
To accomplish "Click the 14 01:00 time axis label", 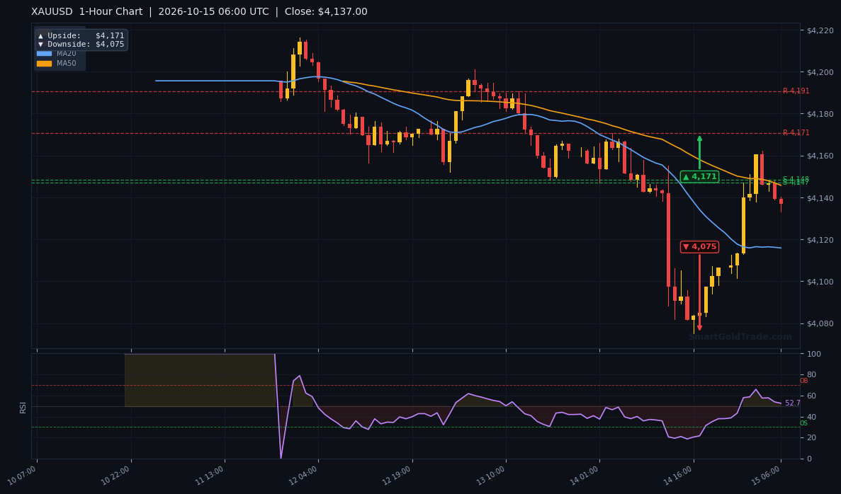I will [x=585, y=476].
